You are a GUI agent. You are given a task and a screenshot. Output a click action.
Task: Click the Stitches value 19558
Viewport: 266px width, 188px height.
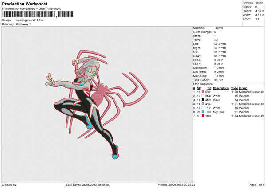click(259, 3)
